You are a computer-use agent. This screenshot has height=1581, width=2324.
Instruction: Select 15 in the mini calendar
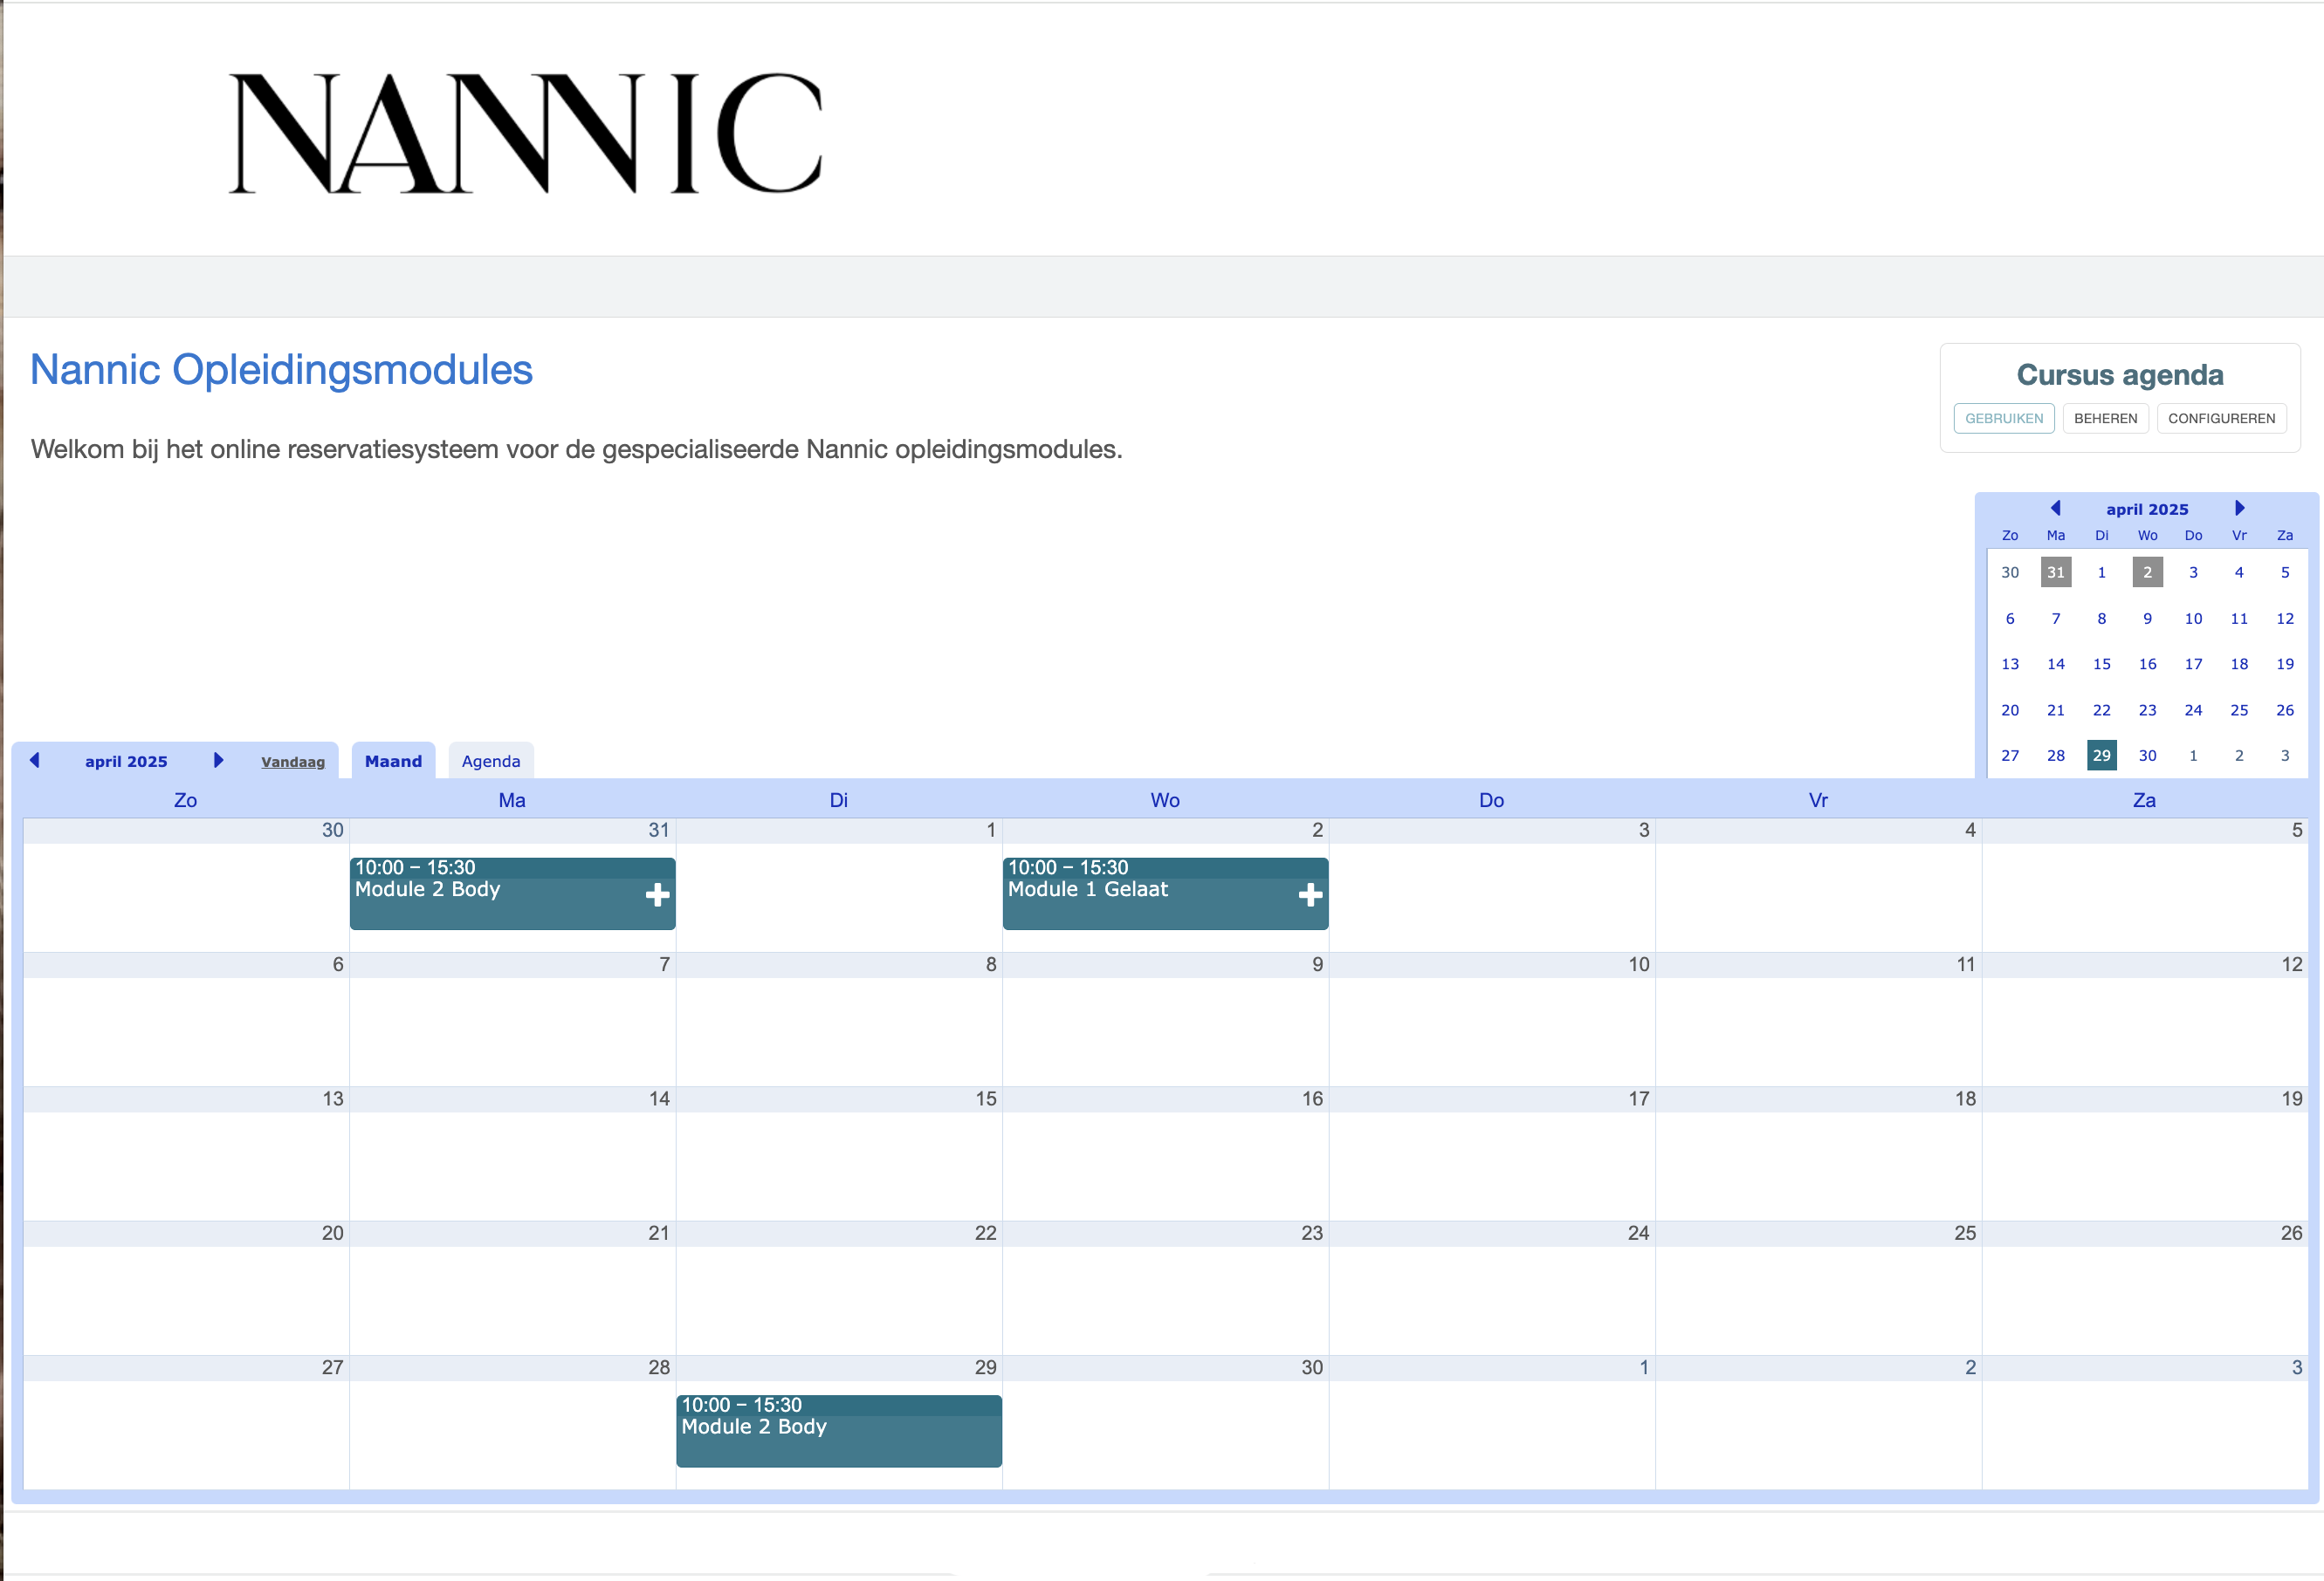coord(2102,664)
